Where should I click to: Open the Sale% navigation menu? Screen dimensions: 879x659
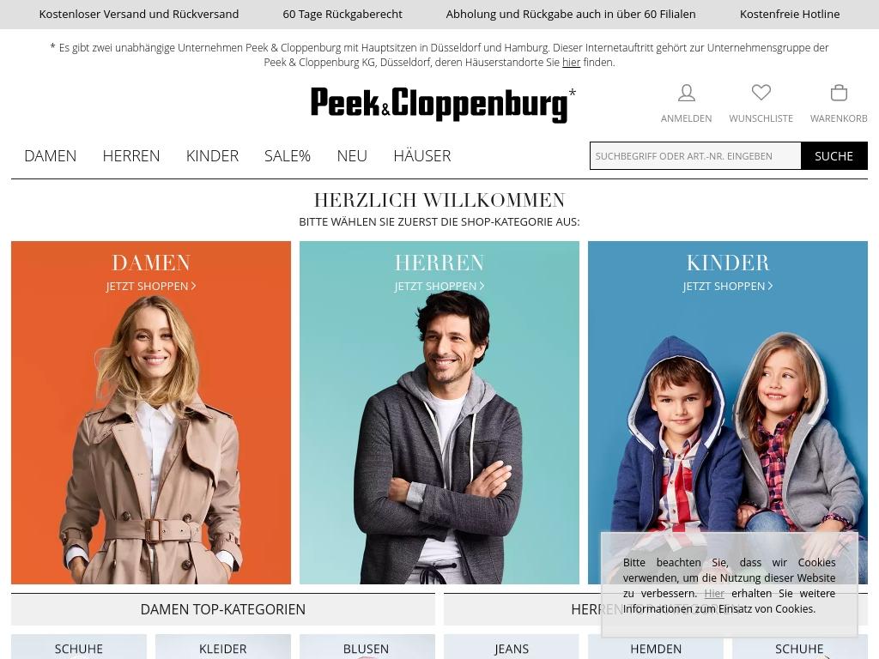coord(287,156)
